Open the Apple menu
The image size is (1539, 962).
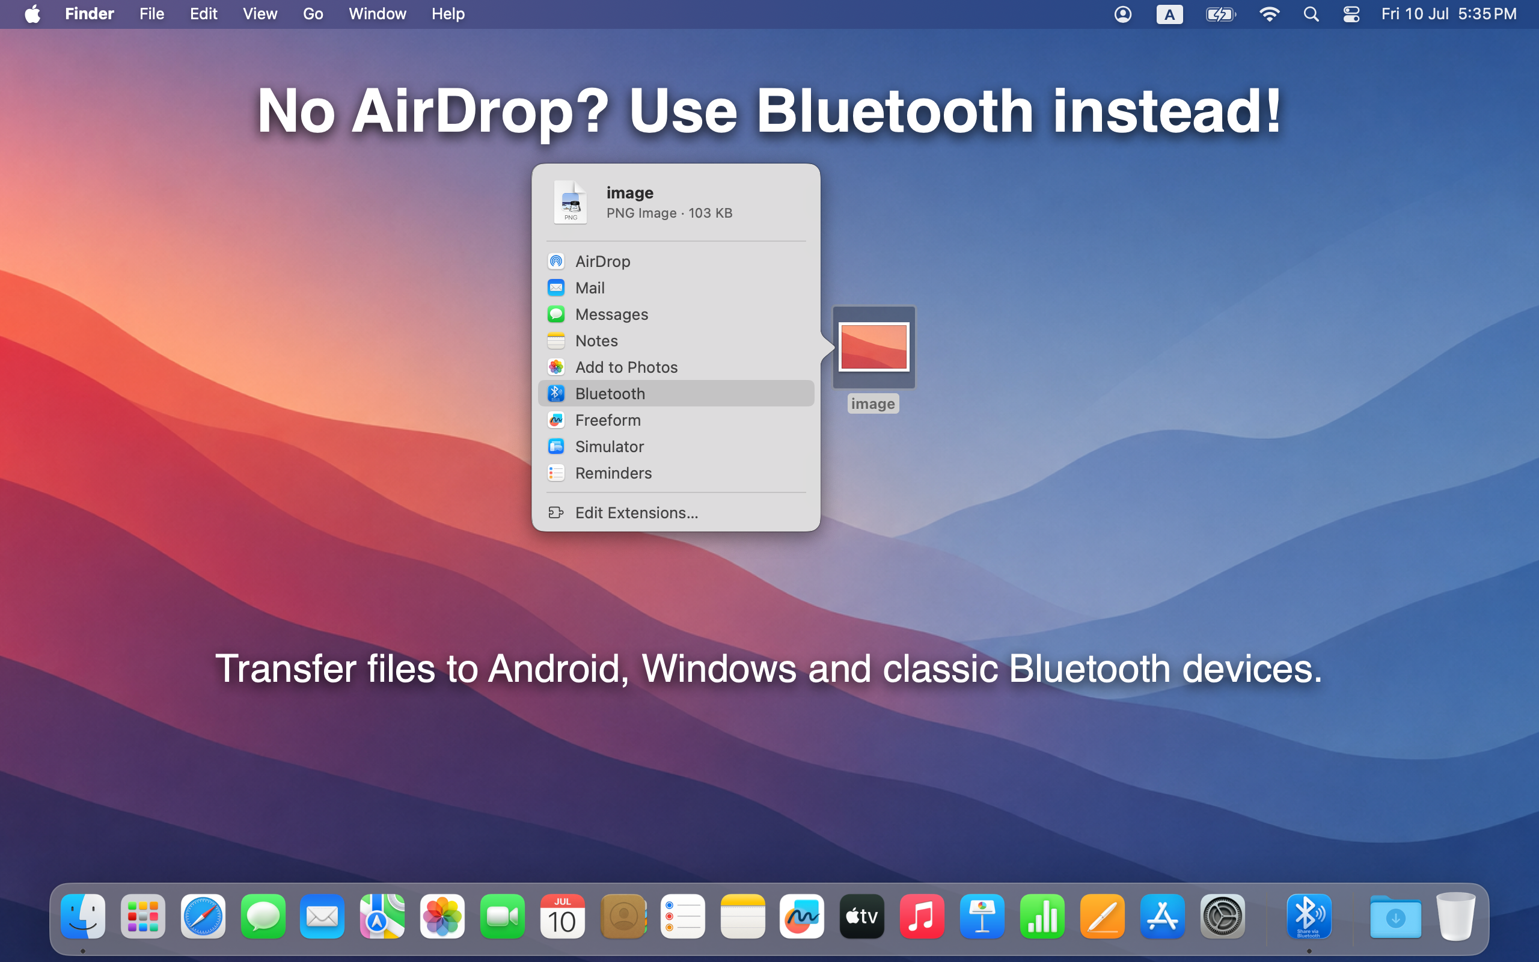pyautogui.click(x=32, y=14)
